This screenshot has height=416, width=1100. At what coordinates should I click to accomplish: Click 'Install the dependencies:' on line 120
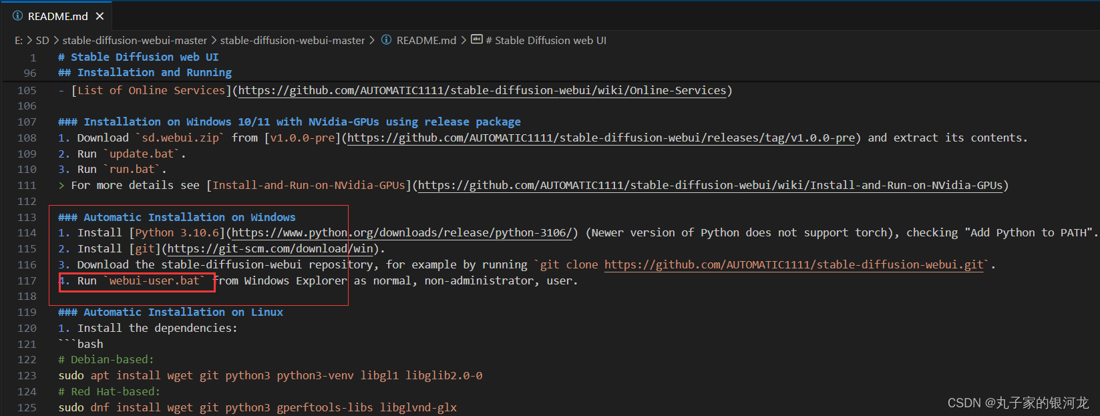pyautogui.click(x=157, y=328)
